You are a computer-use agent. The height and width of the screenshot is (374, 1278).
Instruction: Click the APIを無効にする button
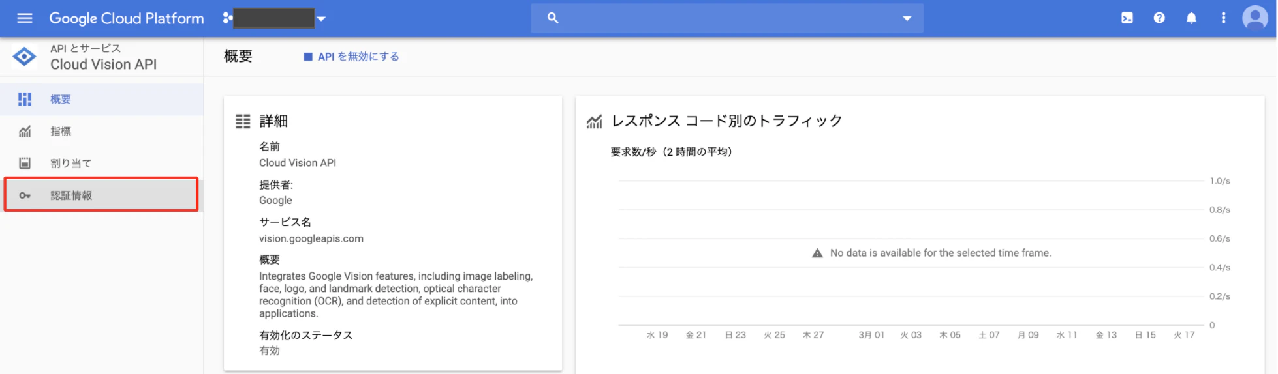[x=351, y=57]
